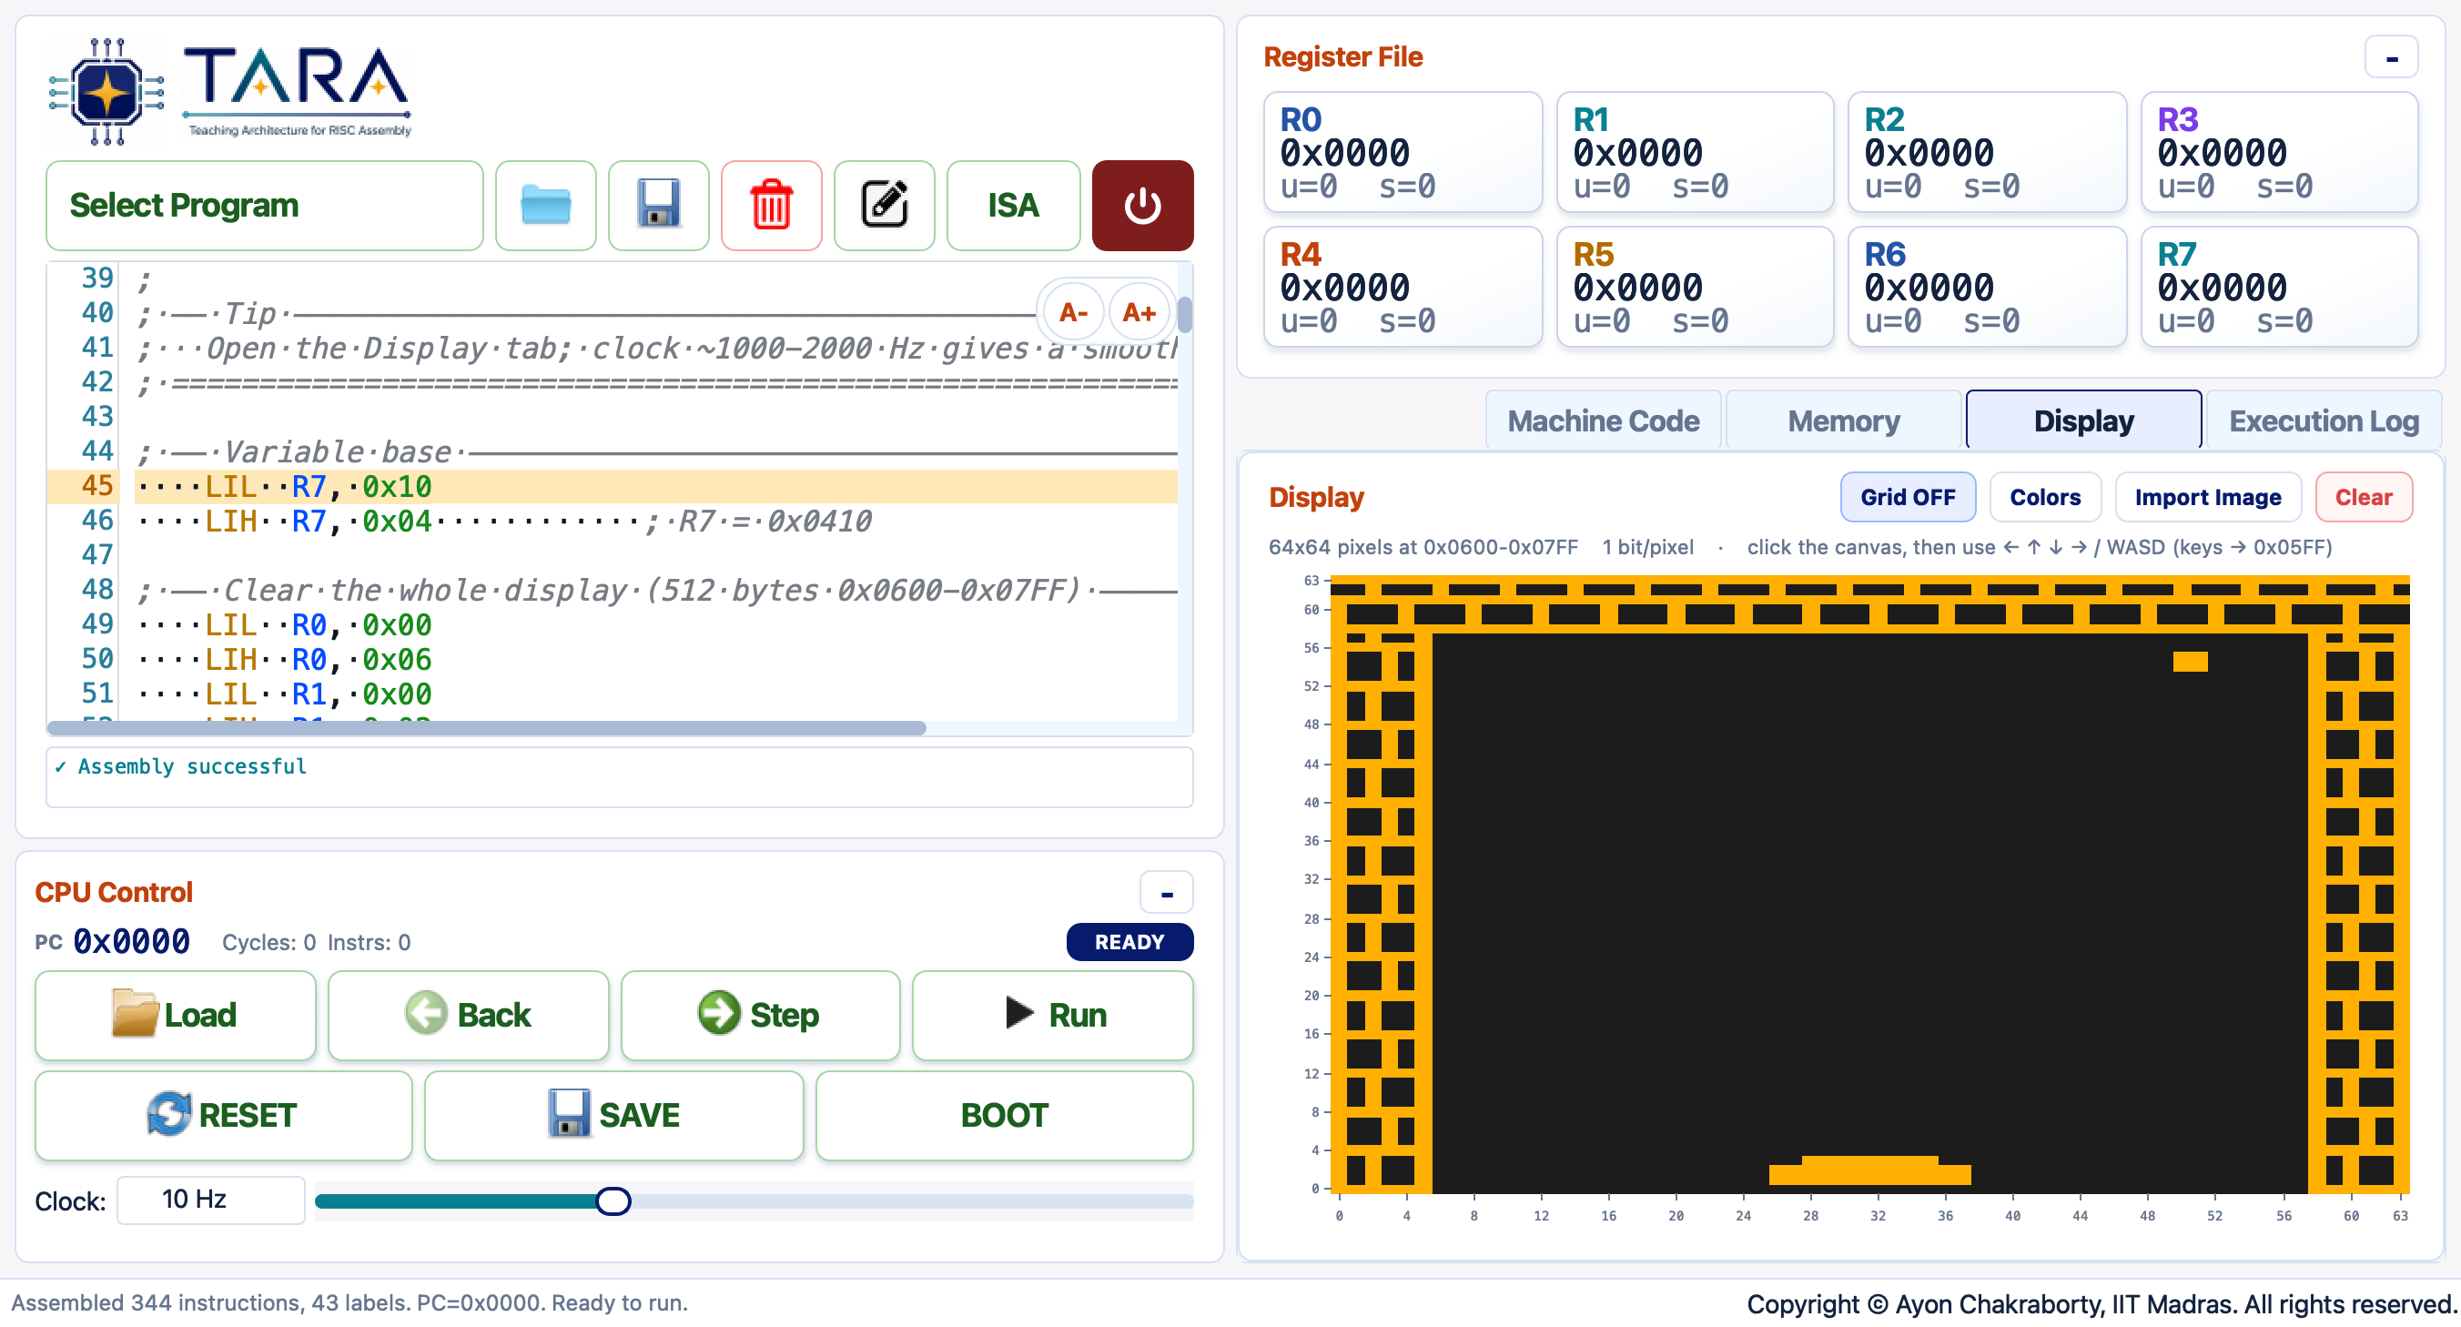Click the R5 register card
Viewport: 2461px width, 1327px height.
click(1695, 287)
